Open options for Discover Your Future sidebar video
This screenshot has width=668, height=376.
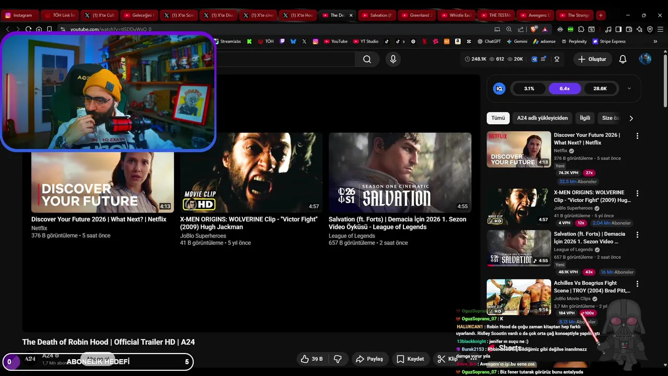point(637,136)
